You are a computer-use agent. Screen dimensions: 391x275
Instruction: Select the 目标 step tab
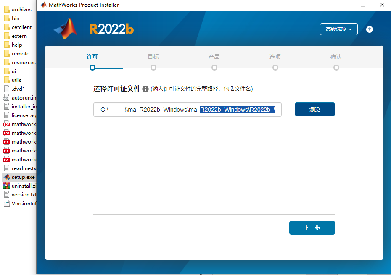[153, 57]
